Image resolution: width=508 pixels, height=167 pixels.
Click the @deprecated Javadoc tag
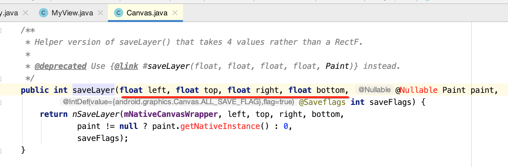pyautogui.click(x=61, y=66)
